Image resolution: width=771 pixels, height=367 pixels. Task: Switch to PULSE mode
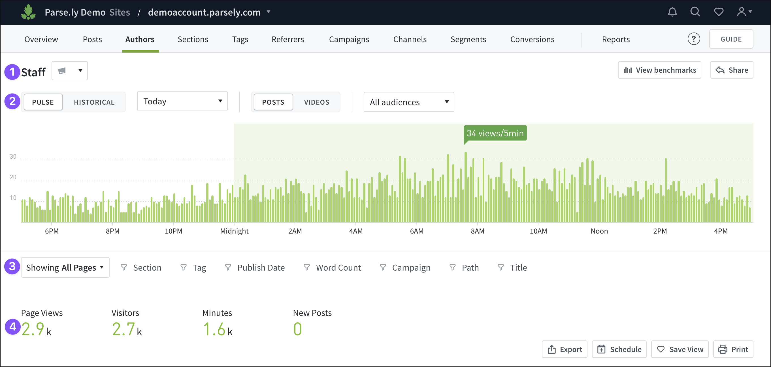pos(43,102)
